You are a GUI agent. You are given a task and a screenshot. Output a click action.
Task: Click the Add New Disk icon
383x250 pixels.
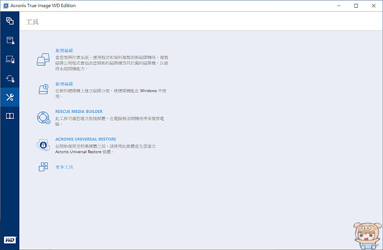point(44,89)
